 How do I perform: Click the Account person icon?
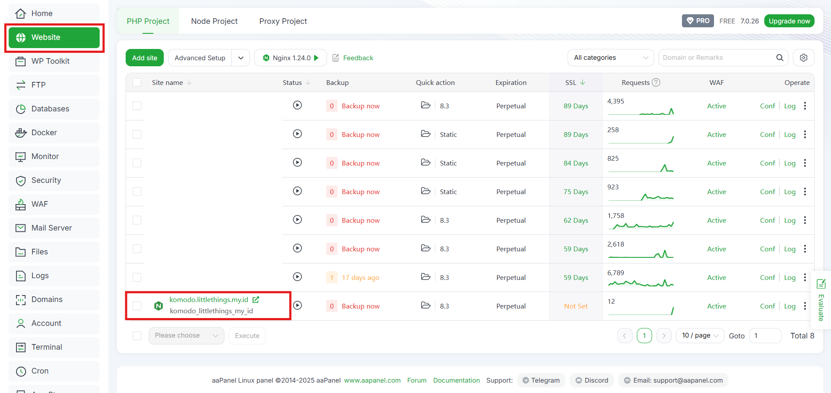(20, 323)
